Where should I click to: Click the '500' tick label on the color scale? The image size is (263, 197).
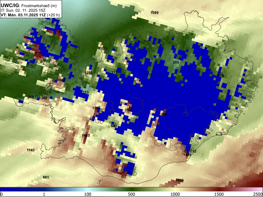131,194
